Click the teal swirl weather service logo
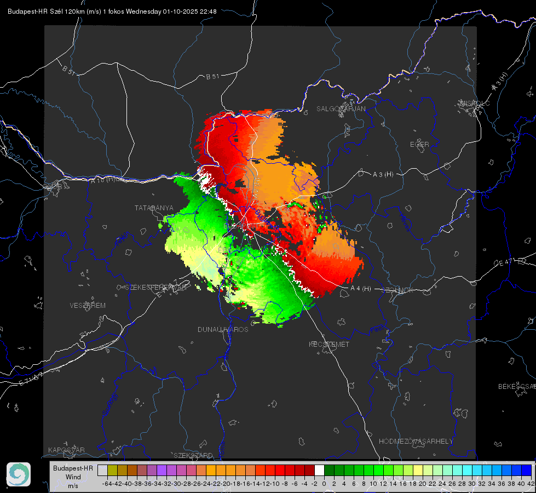The height and width of the screenshot is (493, 536). (x=19, y=474)
